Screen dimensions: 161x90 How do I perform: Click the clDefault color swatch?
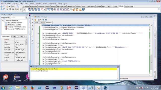(16, 60)
